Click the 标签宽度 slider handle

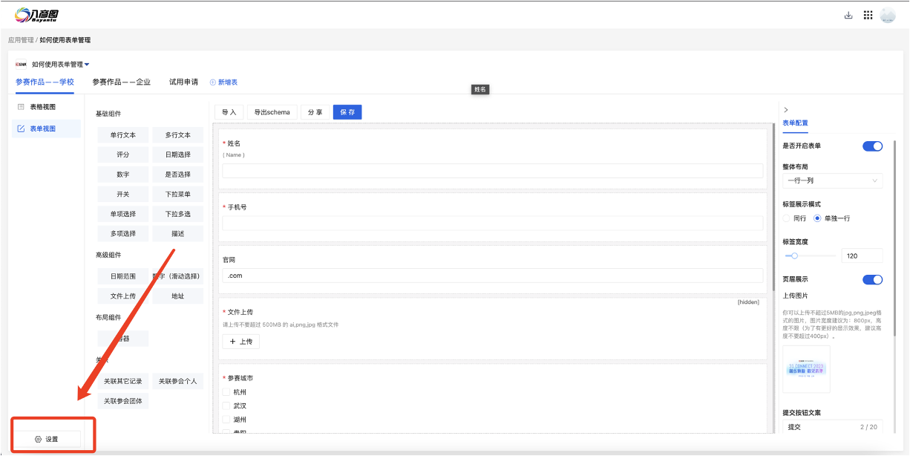pos(794,255)
